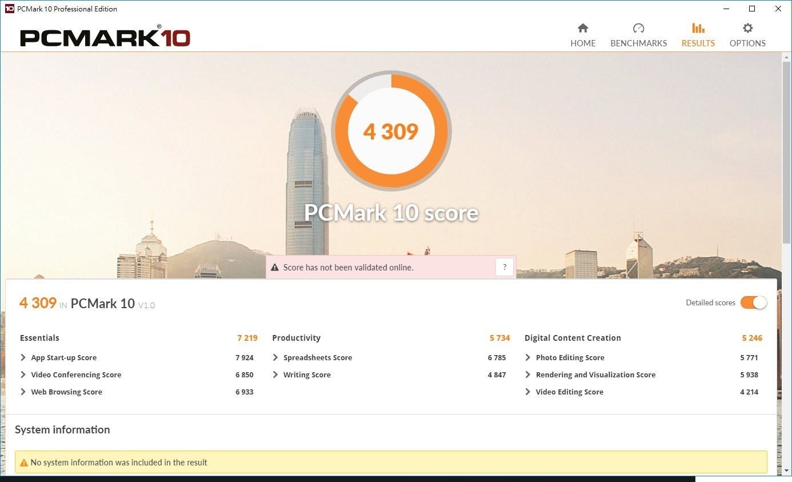Maximize the PCMark 10 window

pos(752,9)
